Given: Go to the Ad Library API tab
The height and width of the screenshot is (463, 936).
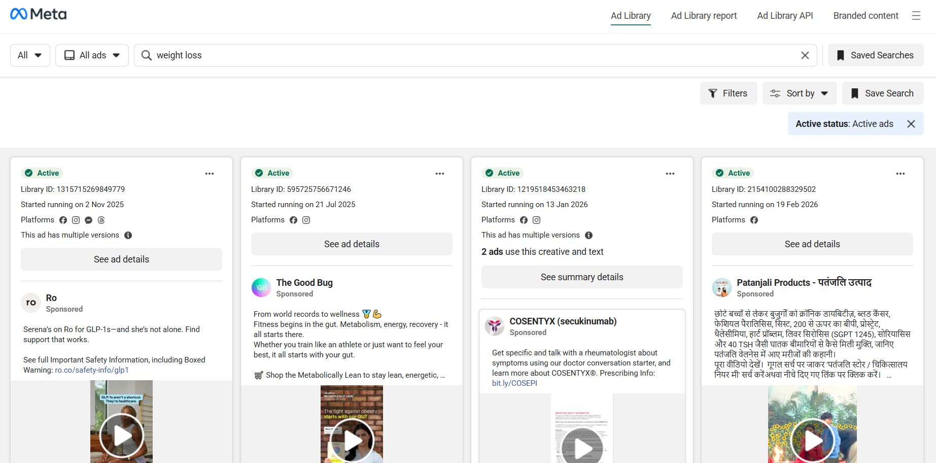Looking at the screenshot, I should click(785, 16).
